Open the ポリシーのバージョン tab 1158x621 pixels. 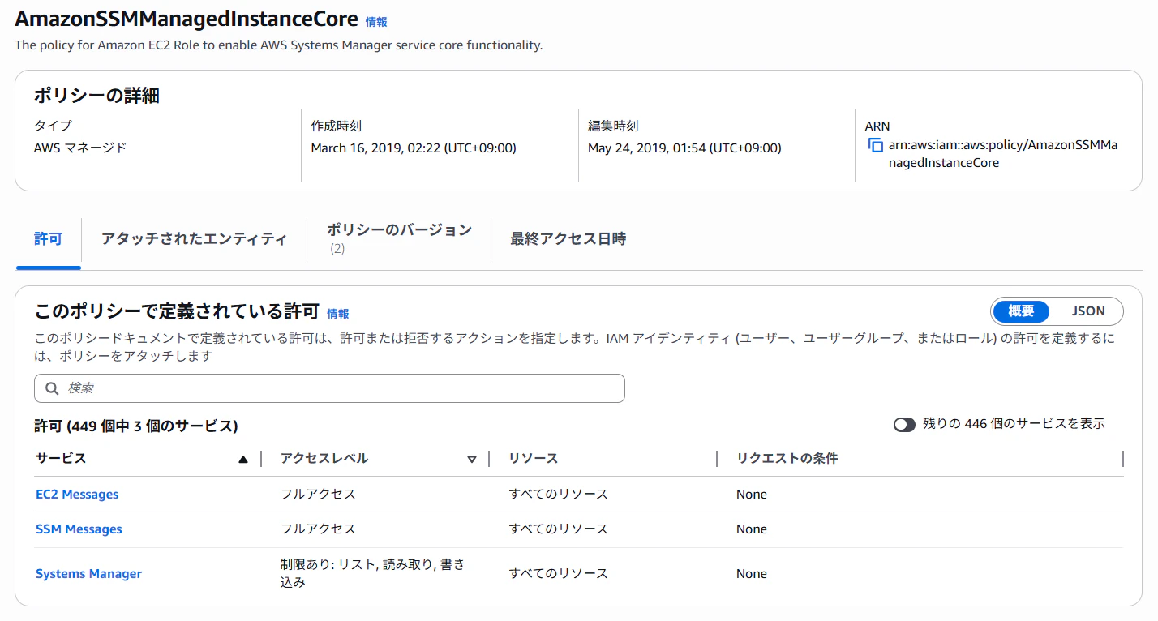coord(399,238)
